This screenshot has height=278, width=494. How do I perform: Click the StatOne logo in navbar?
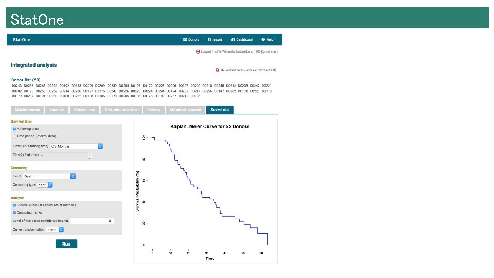[x=22, y=40]
